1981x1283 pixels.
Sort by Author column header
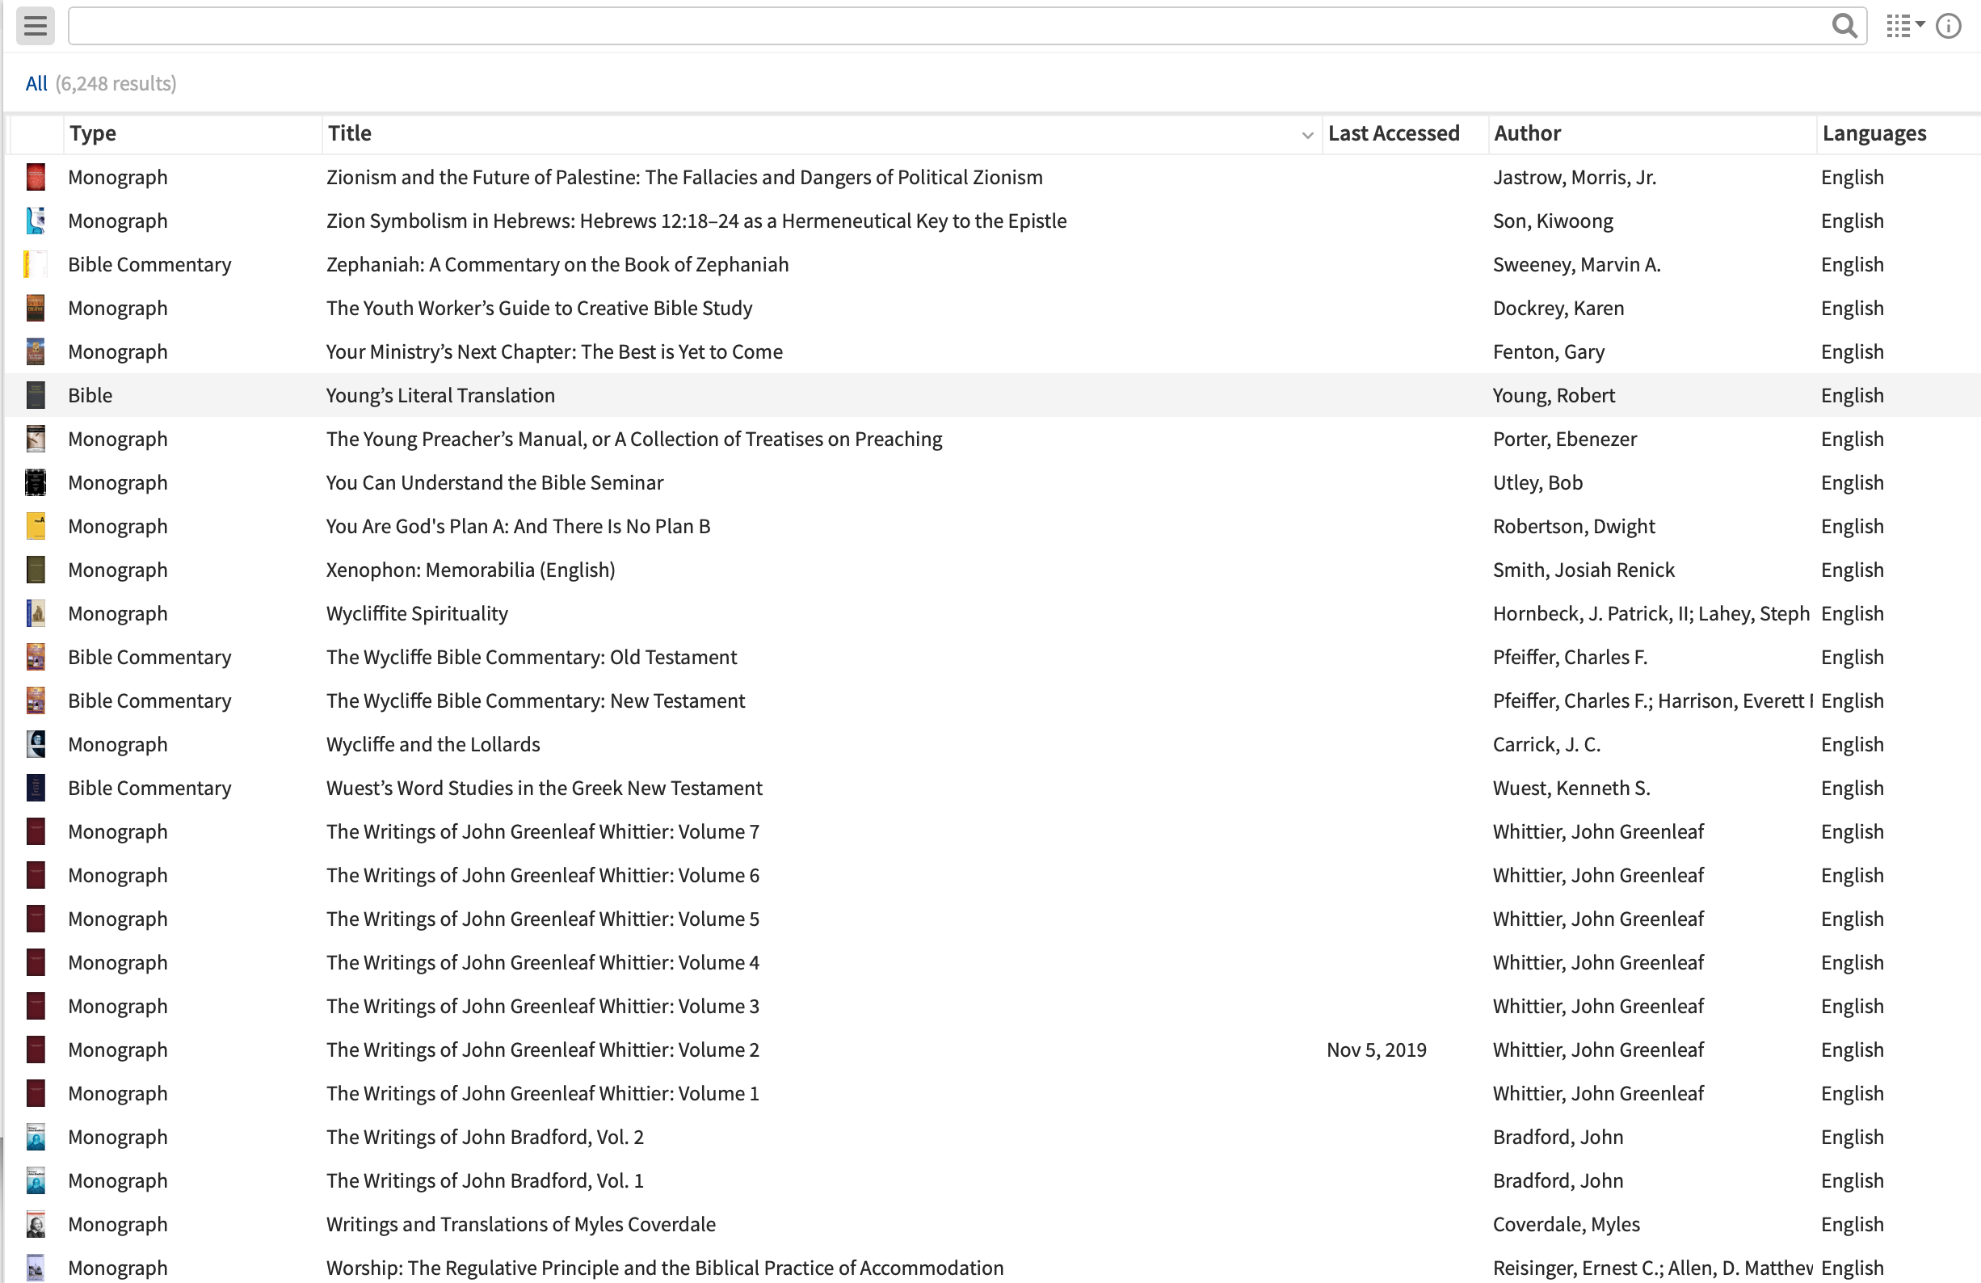click(x=1526, y=133)
